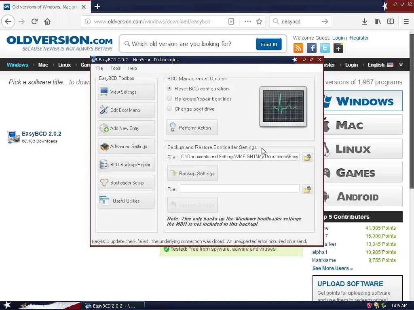Open Advanced Settings section
The width and height of the screenshot is (414, 310).
(x=126, y=146)
